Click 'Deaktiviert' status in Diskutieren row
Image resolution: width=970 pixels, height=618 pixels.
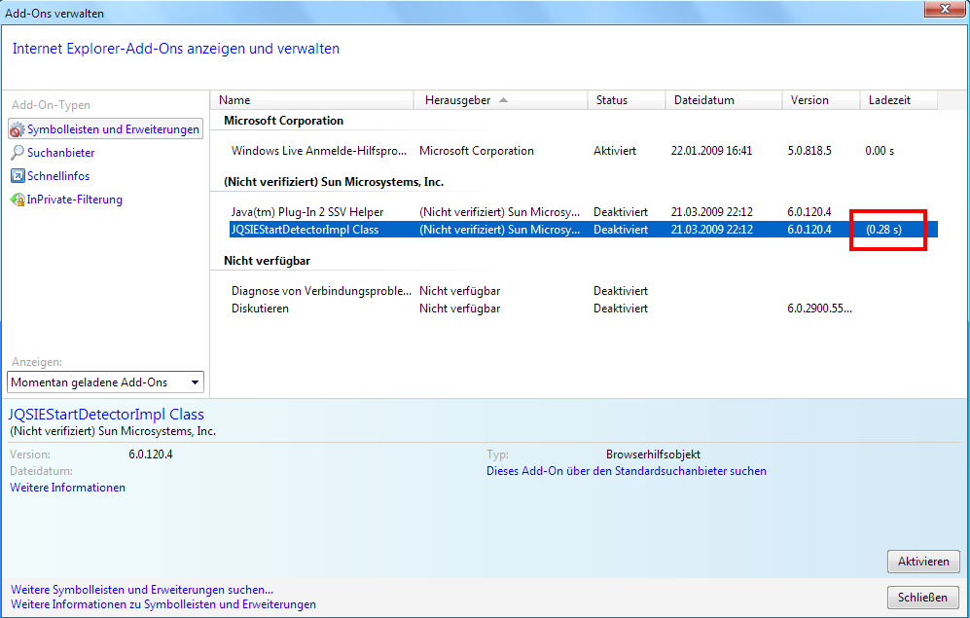click(621, 309)
